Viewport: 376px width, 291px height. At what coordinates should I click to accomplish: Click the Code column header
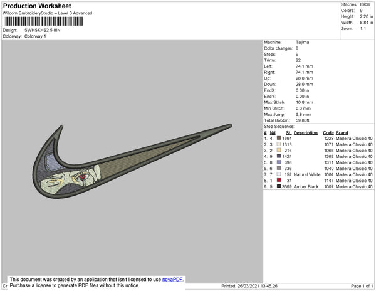click(x=328, y=133)
